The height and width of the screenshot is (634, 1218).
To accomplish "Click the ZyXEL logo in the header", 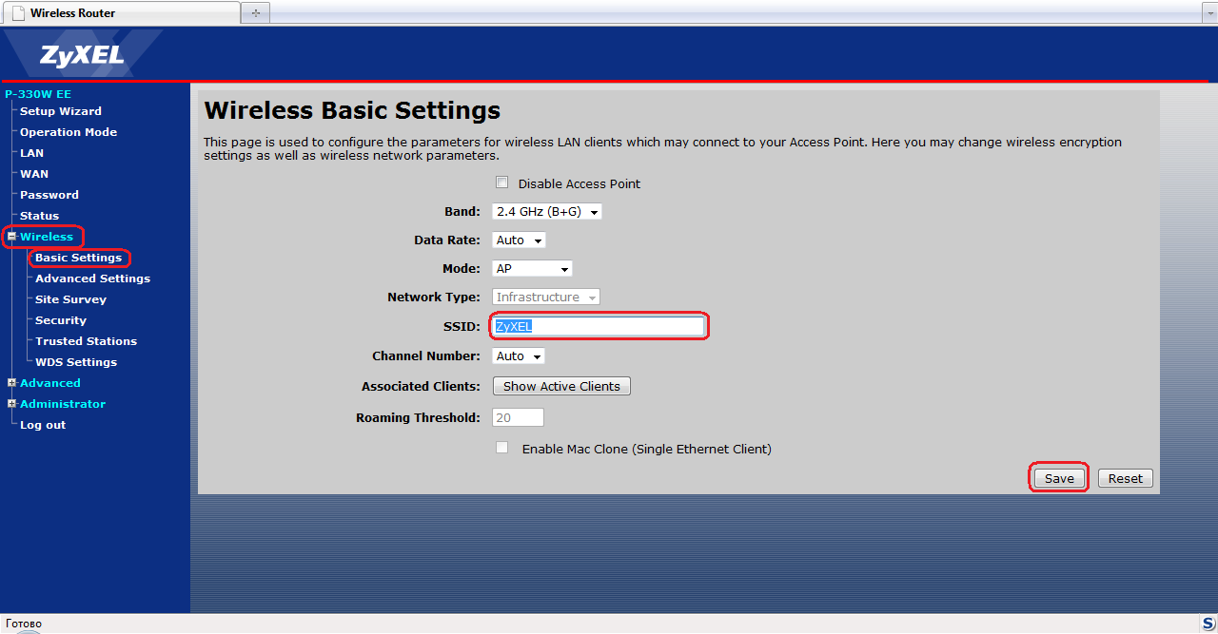I will 82,55.
